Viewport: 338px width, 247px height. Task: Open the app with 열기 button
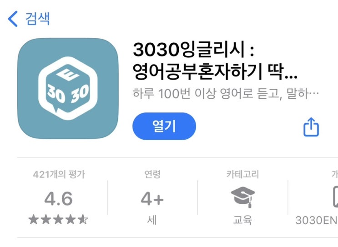coord(164,126)
